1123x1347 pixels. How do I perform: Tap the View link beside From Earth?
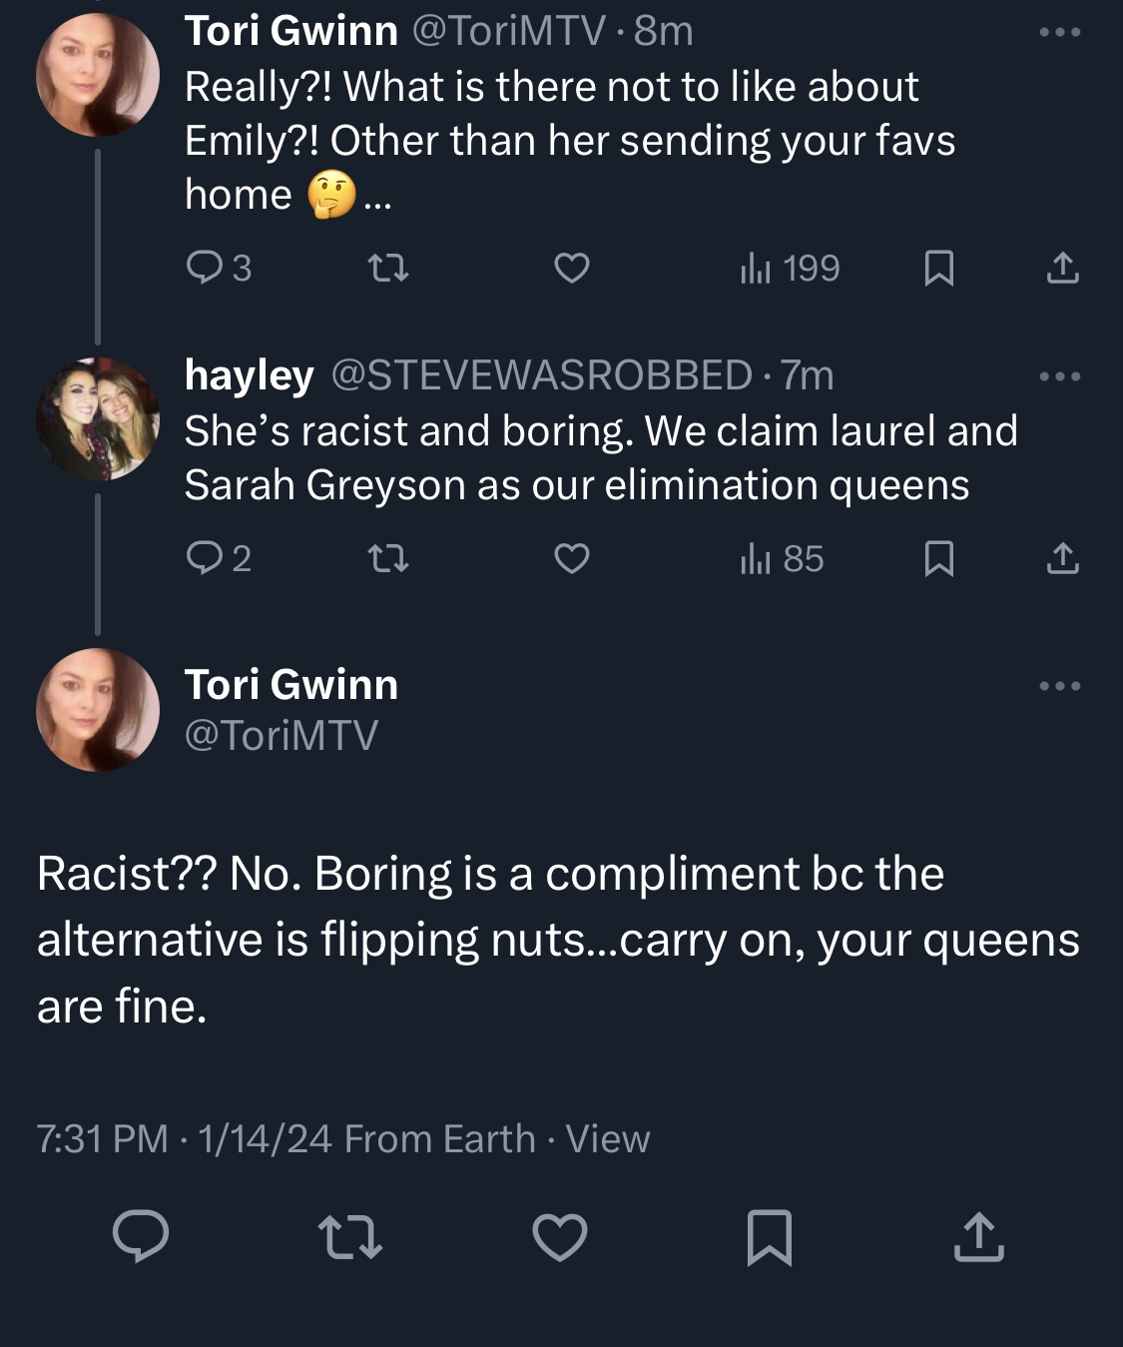[608, 1138]
